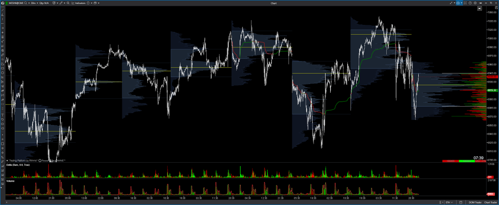The height and width of the screenshot is (205, 499).
Task: Open the DOM Trader panel
Action: [475, 202]
